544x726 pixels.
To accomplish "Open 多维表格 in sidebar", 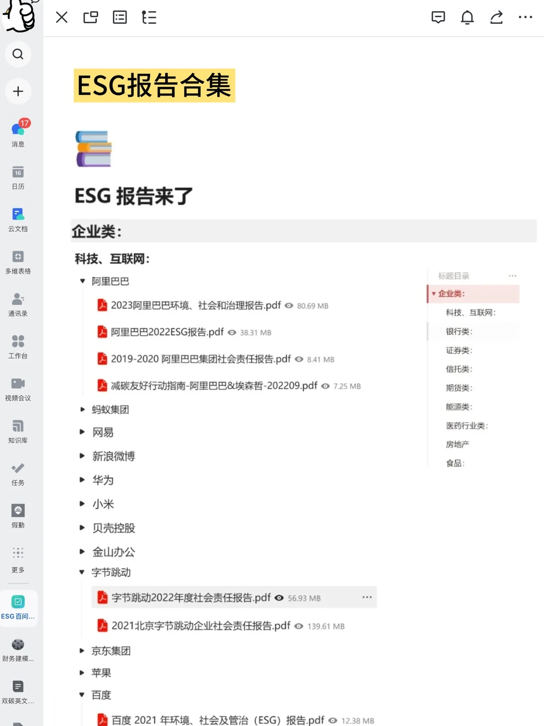I will click(18, 262).
